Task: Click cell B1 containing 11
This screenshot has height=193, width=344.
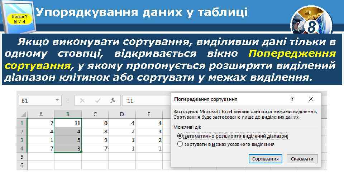Action: tap(68, 123)
